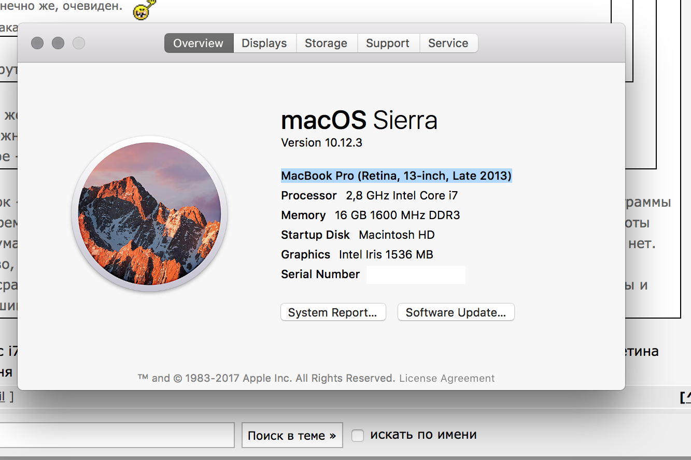The image size is (691, 460).
Task: Enable the "искать по имени" checkbox
Action: 358,436
